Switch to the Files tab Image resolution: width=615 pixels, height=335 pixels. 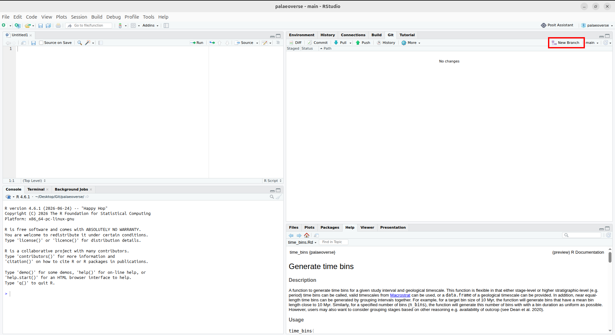(294, 228)
